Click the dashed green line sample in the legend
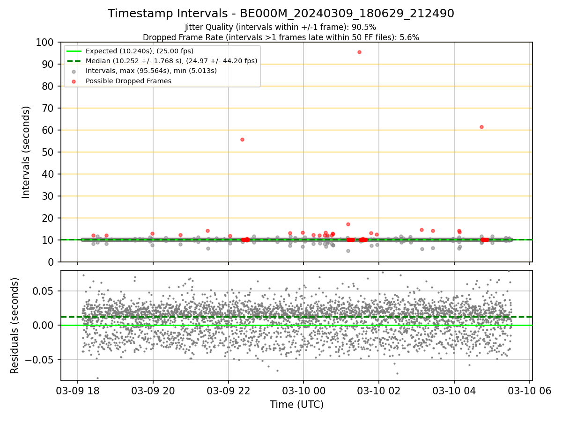Viewport: 562px width, 421px height. pos(74,61)
